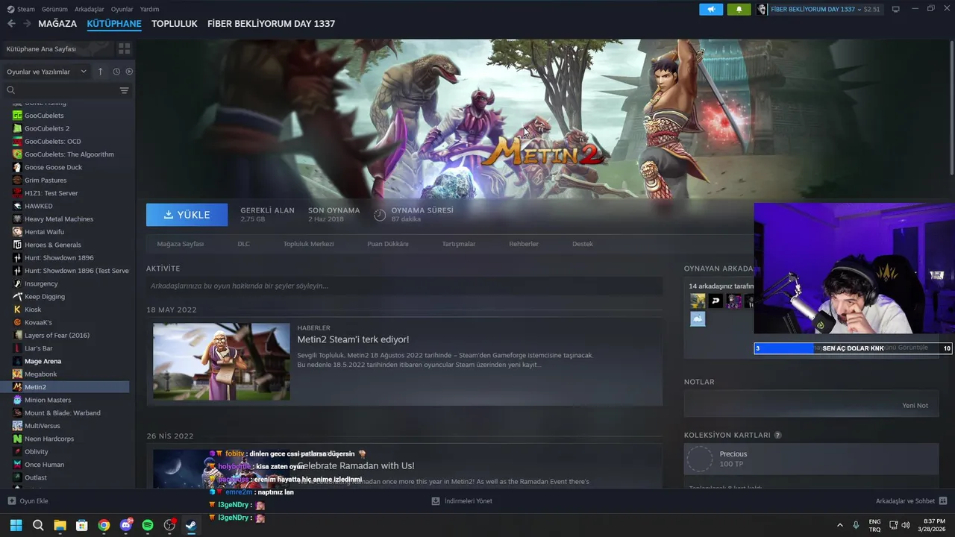
Task: Click the collection cards help question mark
Action: (778, 435)
